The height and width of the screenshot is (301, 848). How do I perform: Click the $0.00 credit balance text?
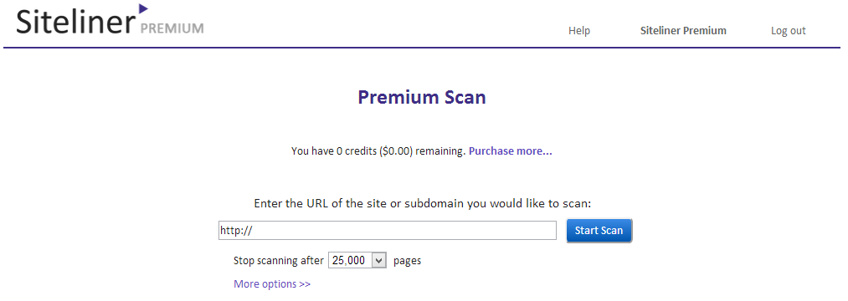tap(398, 151)
